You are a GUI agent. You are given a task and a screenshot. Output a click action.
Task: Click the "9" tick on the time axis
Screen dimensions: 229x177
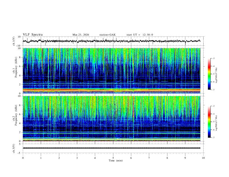coord(185,158)
